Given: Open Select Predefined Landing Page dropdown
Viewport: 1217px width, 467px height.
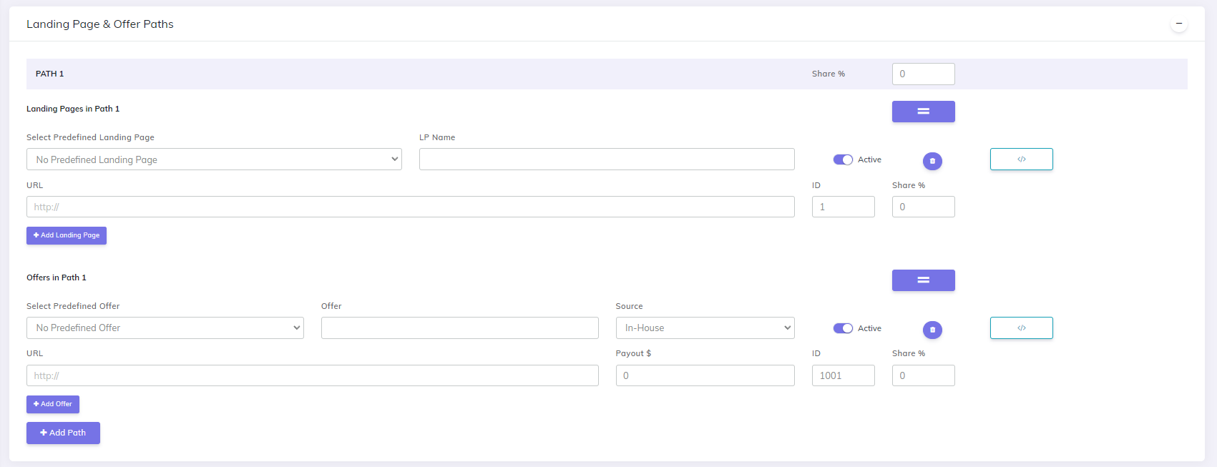Looking at the screenshot, I should tap(214, 159).
